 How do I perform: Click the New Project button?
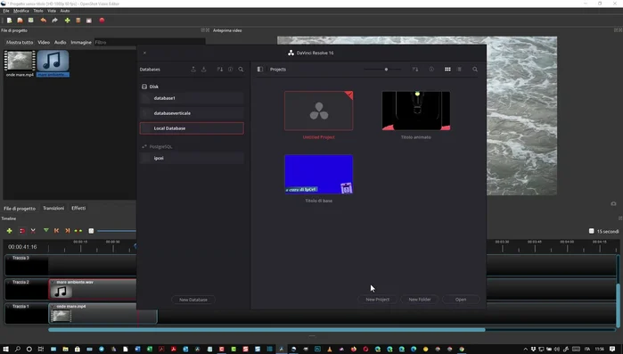tap(378, 300)
